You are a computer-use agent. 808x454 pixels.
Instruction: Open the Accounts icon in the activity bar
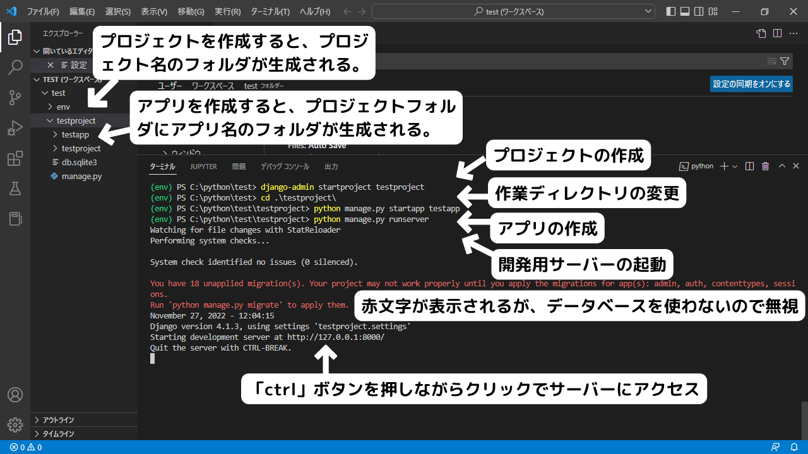point(14,395)
